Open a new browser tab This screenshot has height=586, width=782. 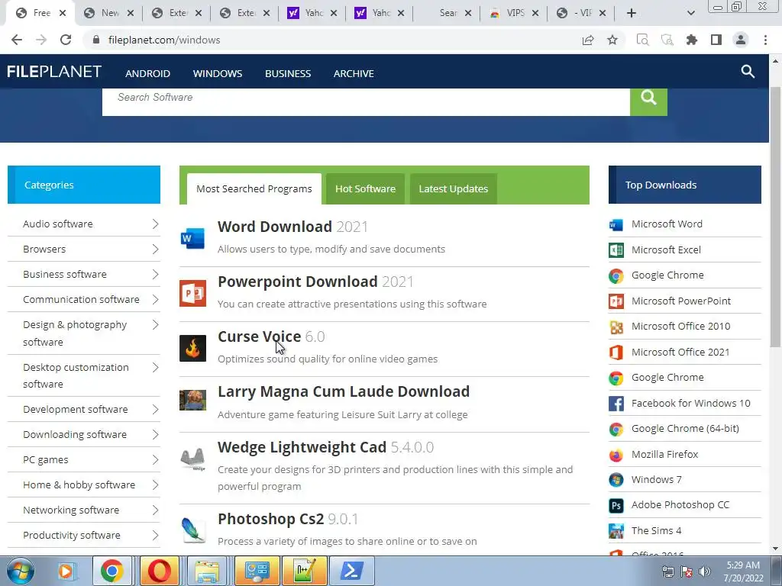[x=632, y=13]
